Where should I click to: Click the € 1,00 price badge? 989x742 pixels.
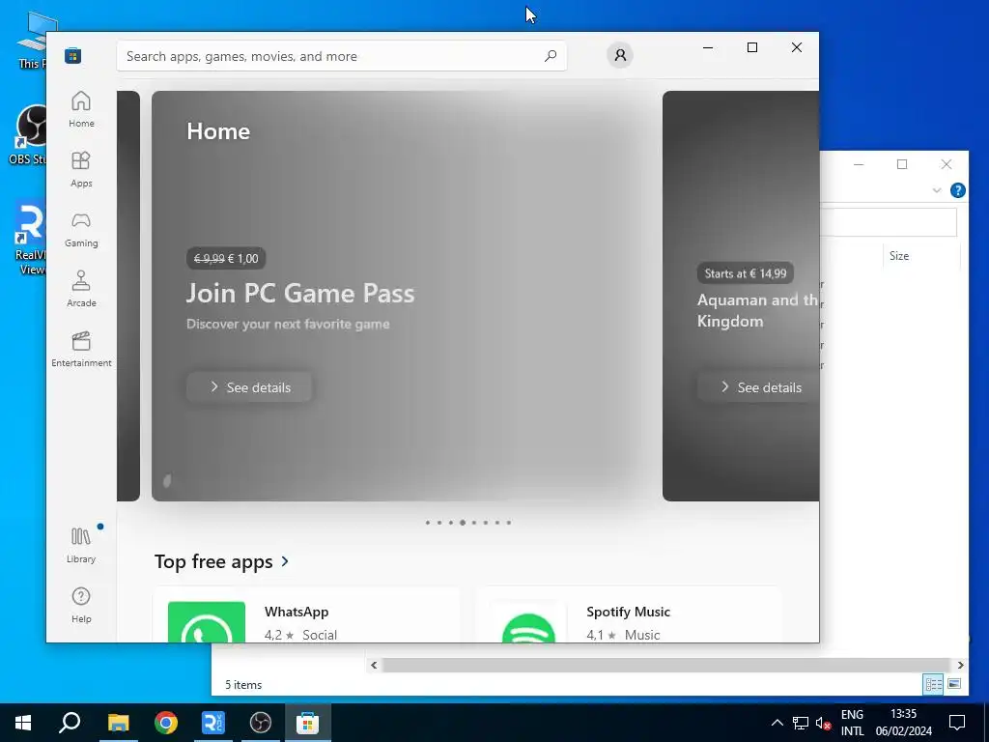226,258
